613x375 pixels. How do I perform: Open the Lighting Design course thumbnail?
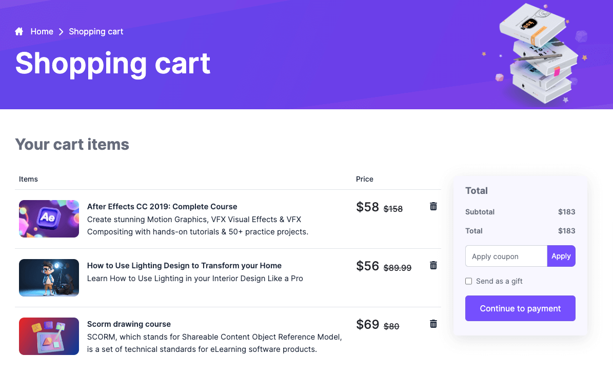tap(49, 278)
